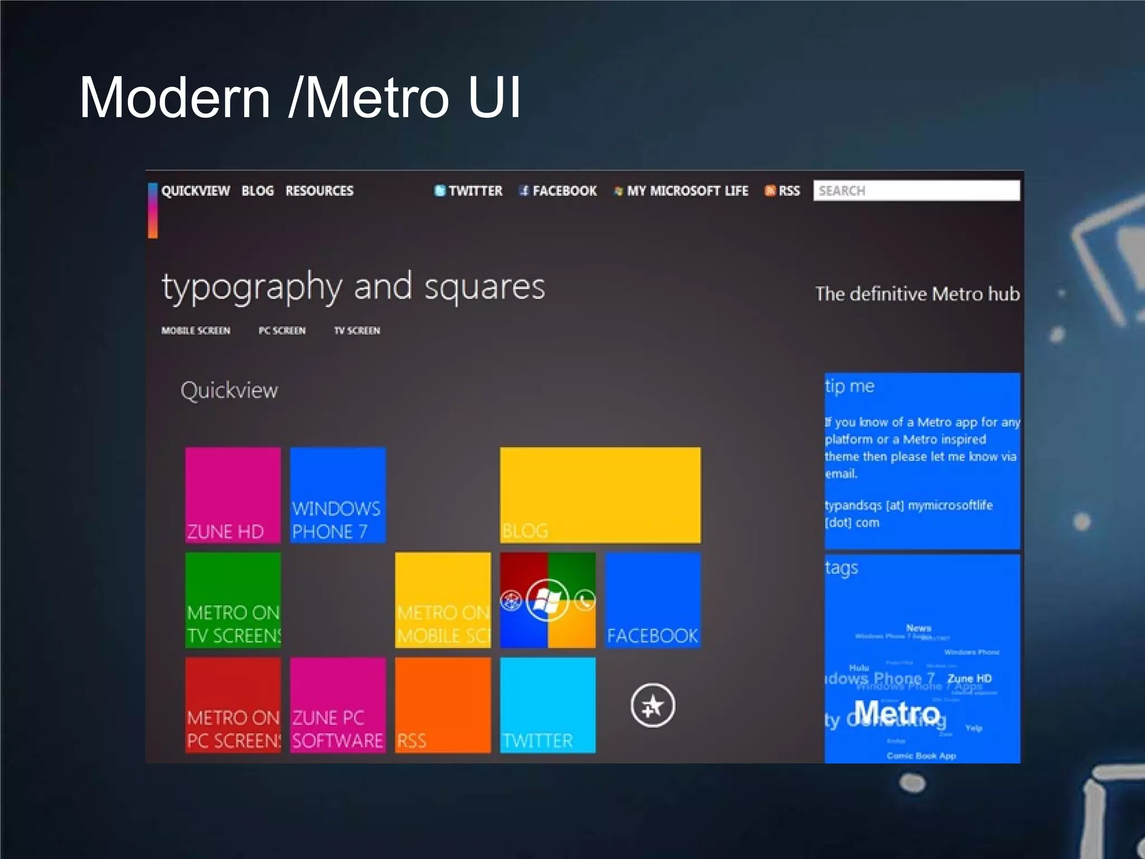
Task: Click the Facebook icon in header
Action: click(524, 191)
